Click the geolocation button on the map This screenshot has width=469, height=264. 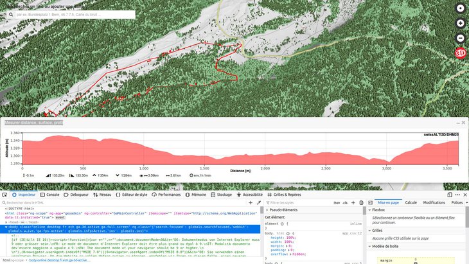point(460,8)
